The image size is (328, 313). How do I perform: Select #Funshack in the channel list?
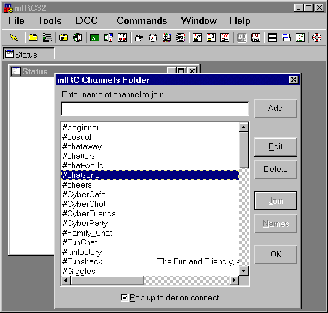pyautogui.click(x=150, y=261)
